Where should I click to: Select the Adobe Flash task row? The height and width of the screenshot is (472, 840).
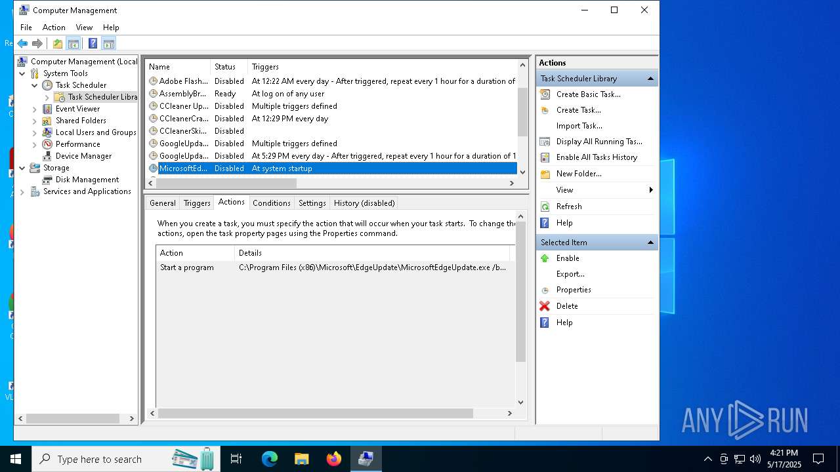[331, 81]
